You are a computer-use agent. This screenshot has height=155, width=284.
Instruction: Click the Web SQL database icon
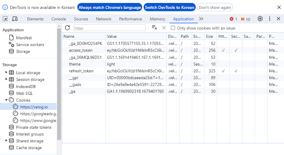pos(12,93)
